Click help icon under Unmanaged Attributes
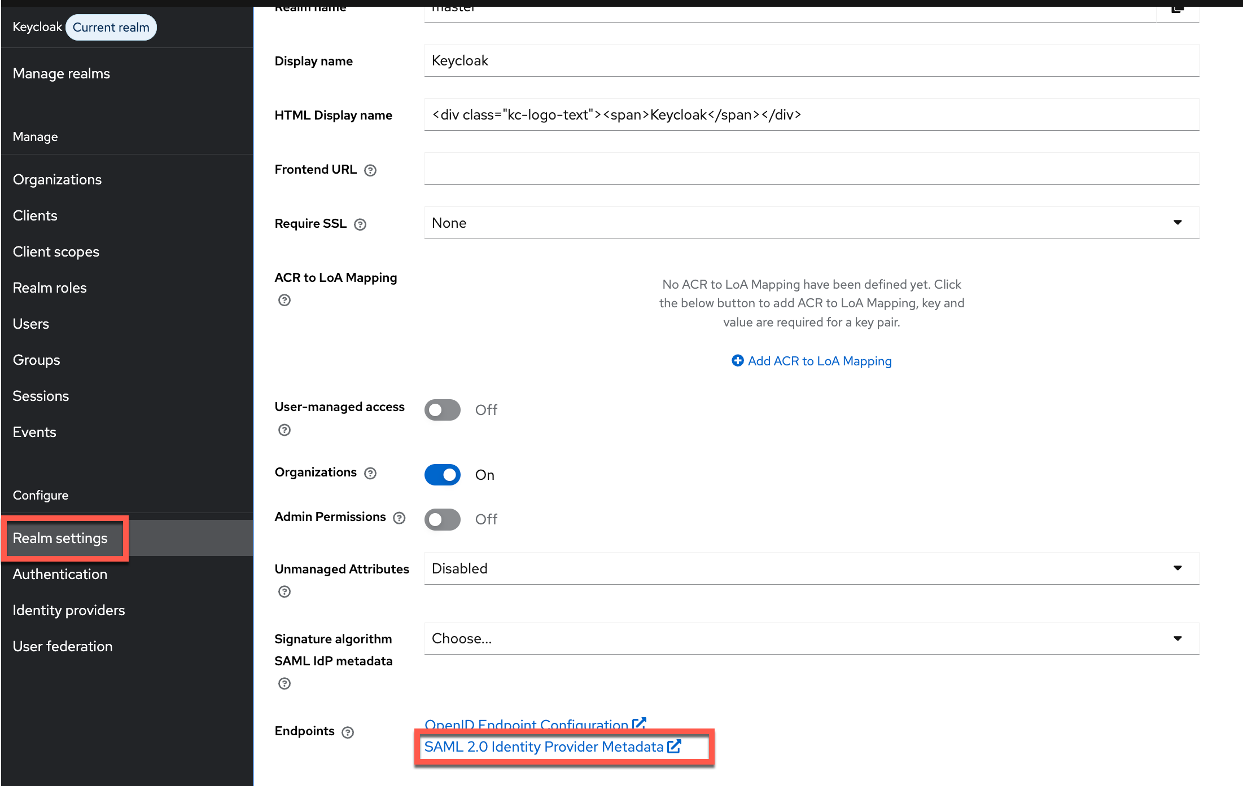 pyautogui.click(x=285, y=591)
